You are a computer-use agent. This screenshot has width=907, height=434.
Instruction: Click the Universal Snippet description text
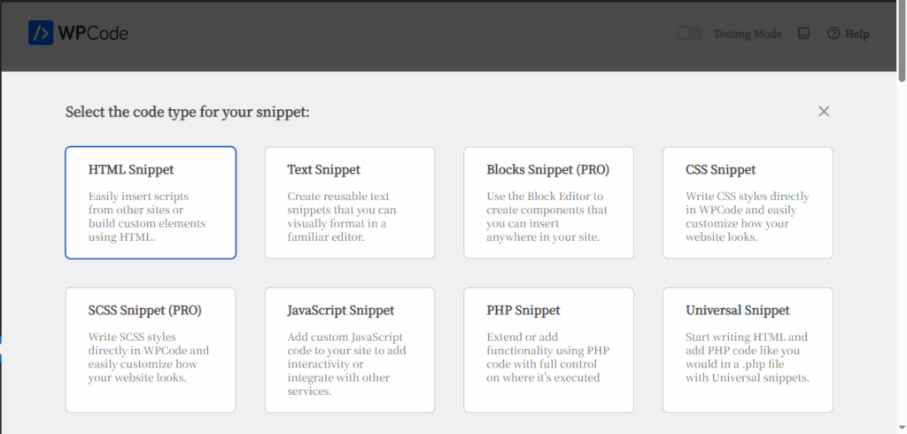pos(748,358)
